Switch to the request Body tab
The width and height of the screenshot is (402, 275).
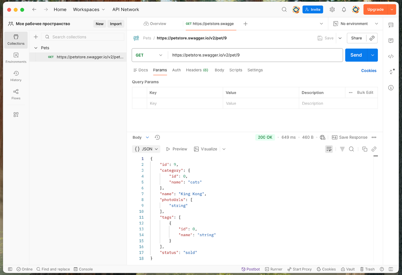point(219,70)
